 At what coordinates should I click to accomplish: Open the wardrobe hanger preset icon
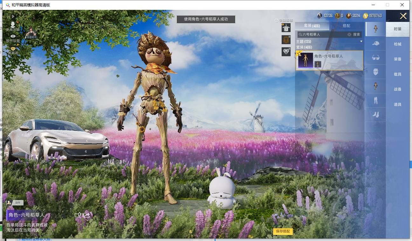286,28
